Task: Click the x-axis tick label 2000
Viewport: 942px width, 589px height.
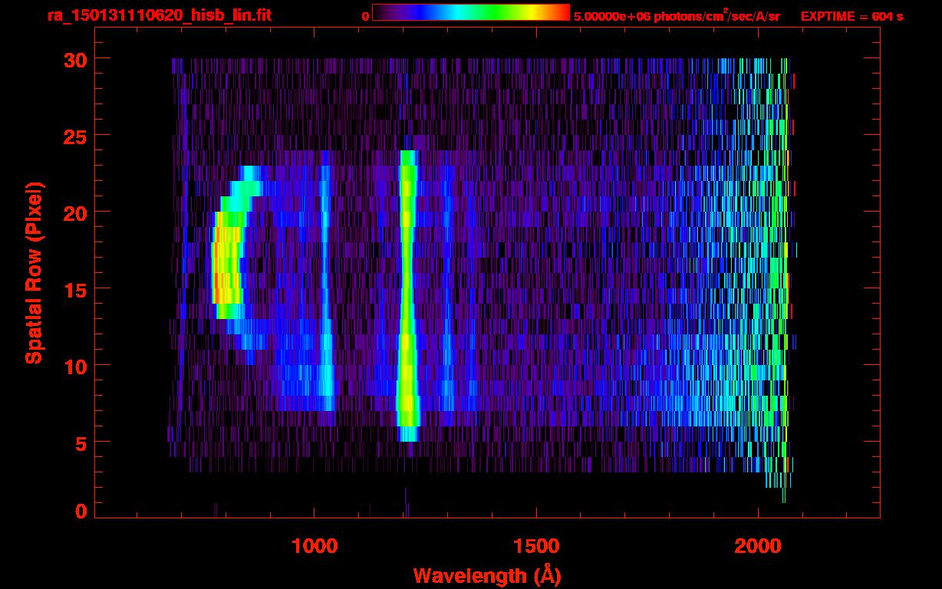Action: pos(759,546)
